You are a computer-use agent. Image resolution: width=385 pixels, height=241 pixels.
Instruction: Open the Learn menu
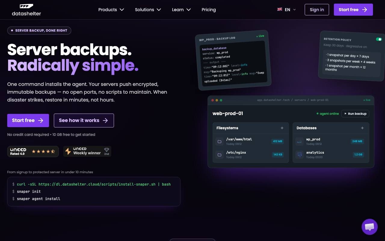[181, 10]
